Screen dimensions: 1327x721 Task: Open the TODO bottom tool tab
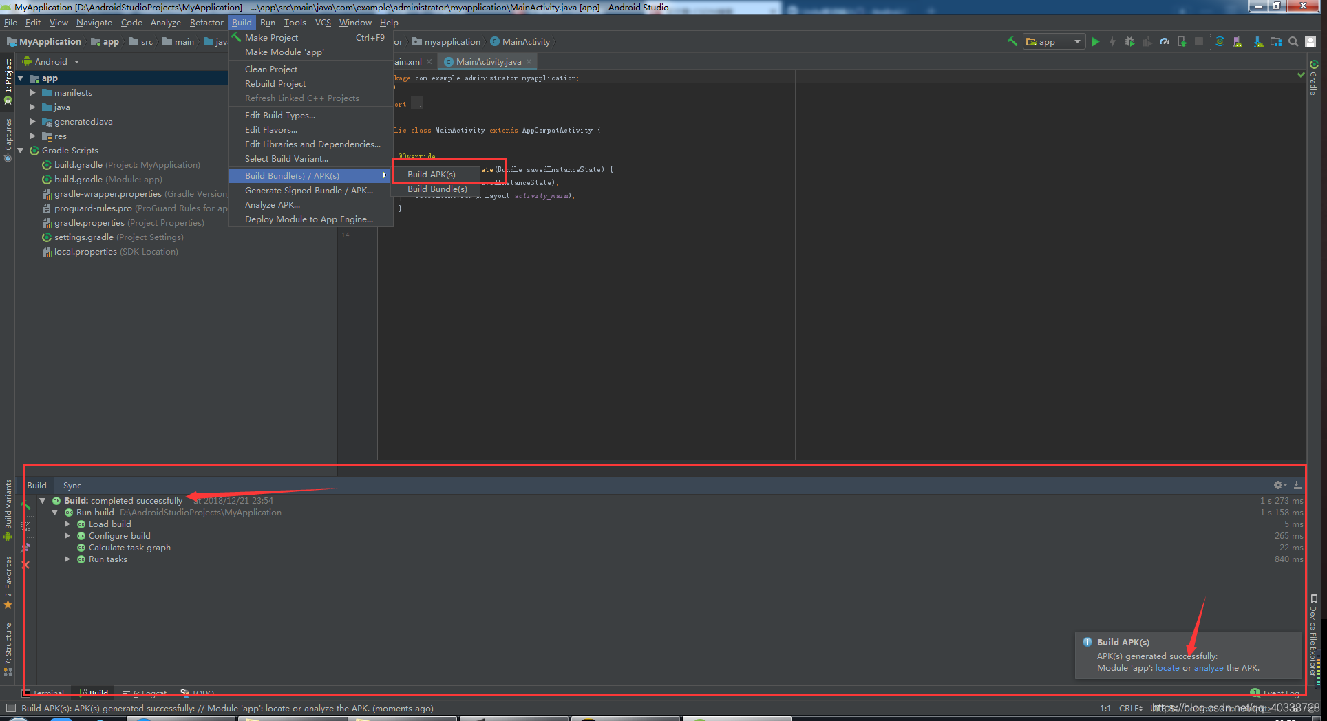tap(198, 691)
